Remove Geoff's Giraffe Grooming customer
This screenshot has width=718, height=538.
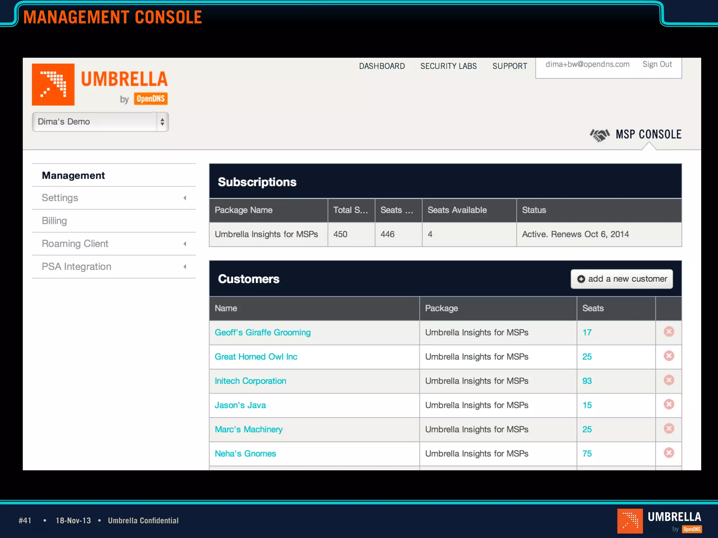[669, 332]
